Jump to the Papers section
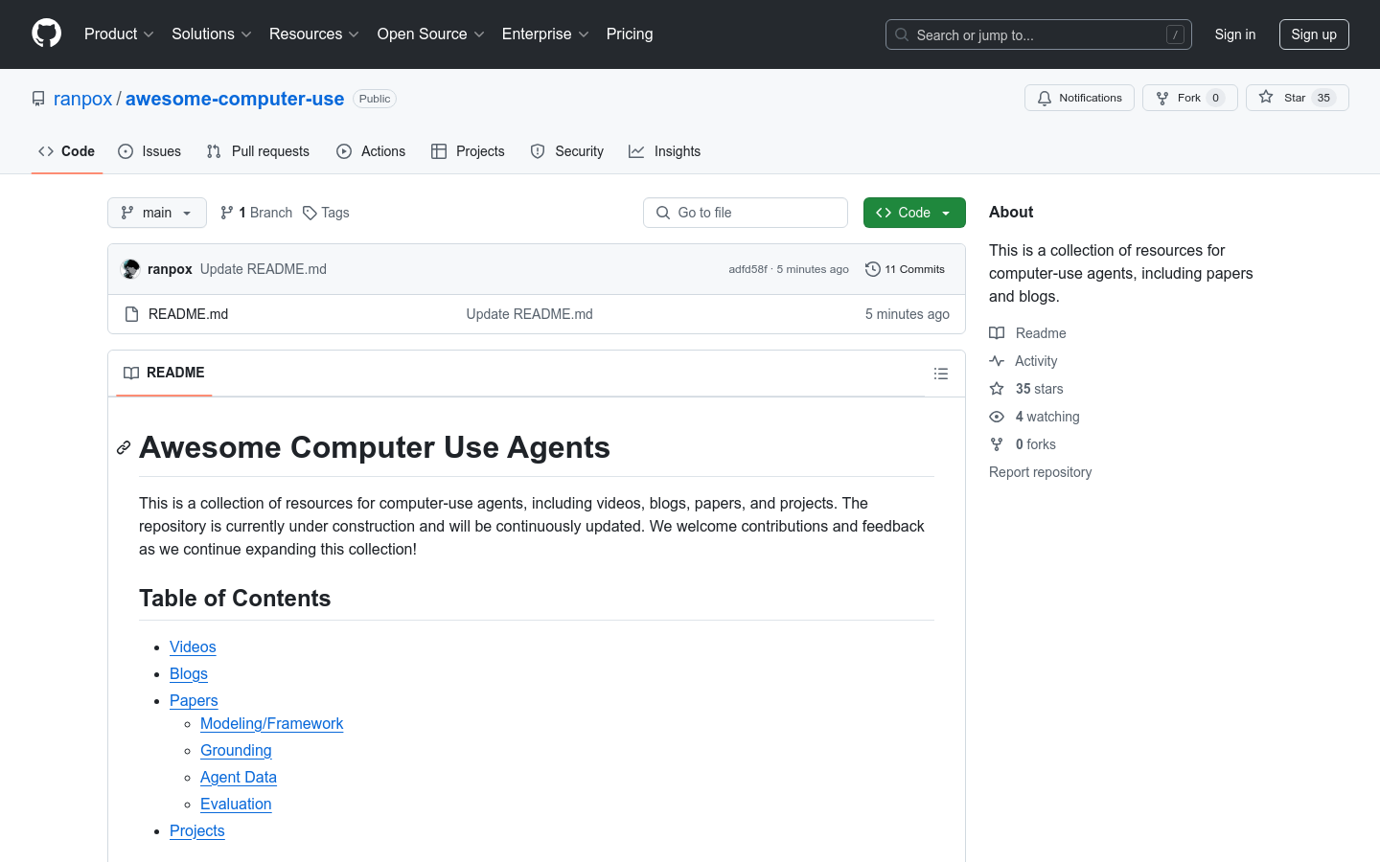 click(x=194, y=701)
